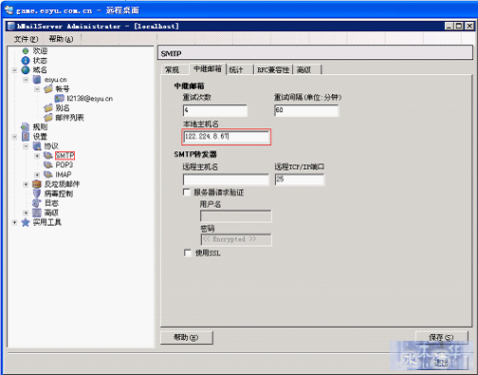The image size is (478, 375).
Task: Collapse the 帐号 tree node
Action: 37,89
